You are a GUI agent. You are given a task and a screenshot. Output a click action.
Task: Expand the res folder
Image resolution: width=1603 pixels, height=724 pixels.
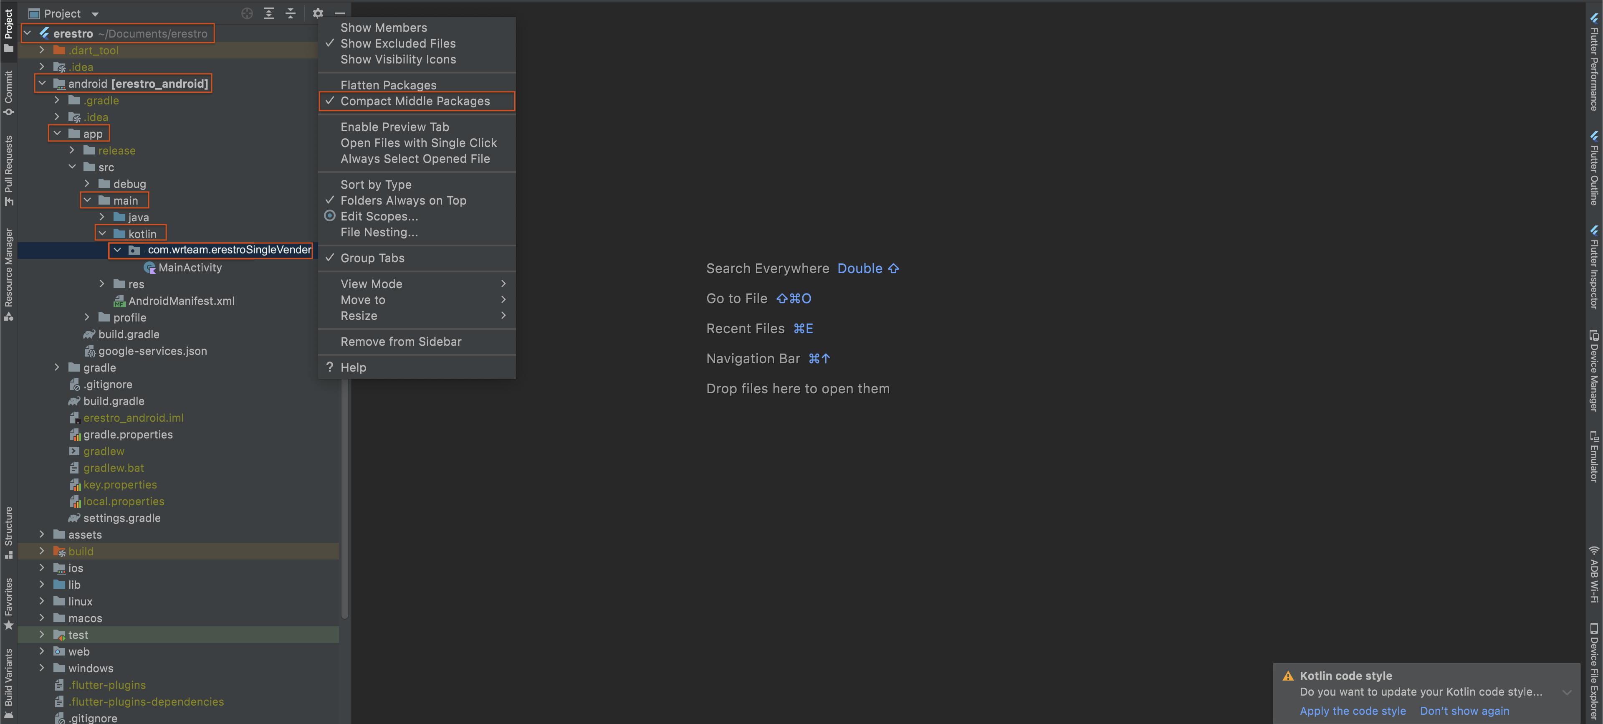pyautogui.click(x=102, y=284)
